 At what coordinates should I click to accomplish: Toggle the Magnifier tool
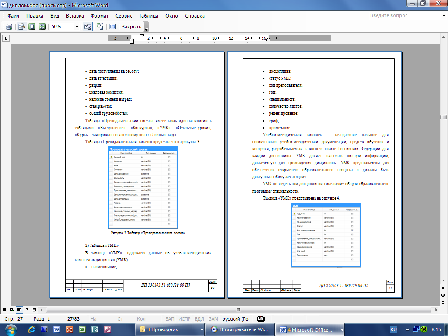point(22,27)
